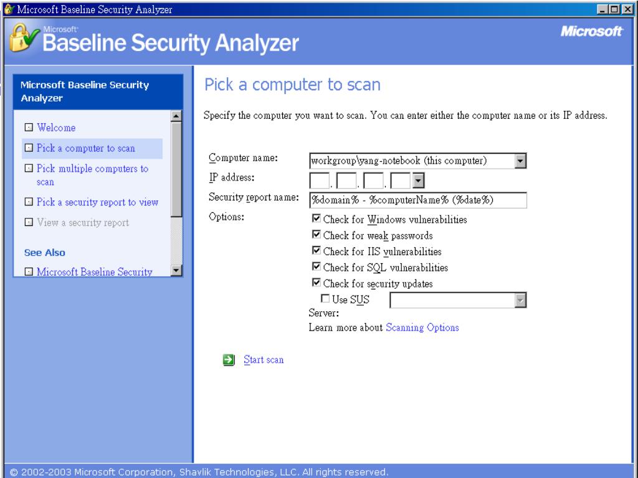The image size is (638, 478).
Task: Open the Computer name dropdown
Action: (x=520, y=161)
